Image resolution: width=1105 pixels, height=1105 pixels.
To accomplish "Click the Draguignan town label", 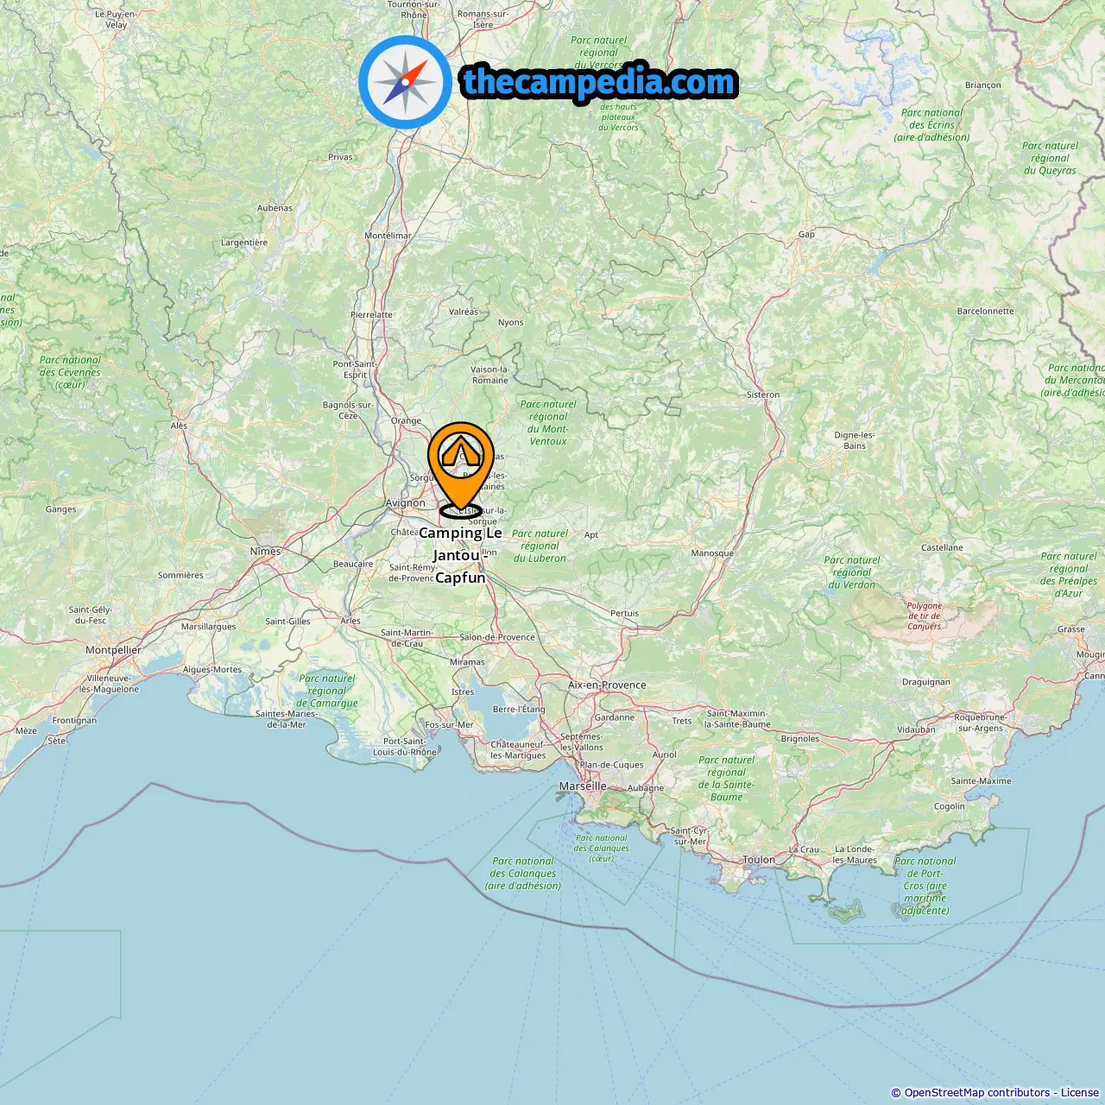I will coord(926,682).
